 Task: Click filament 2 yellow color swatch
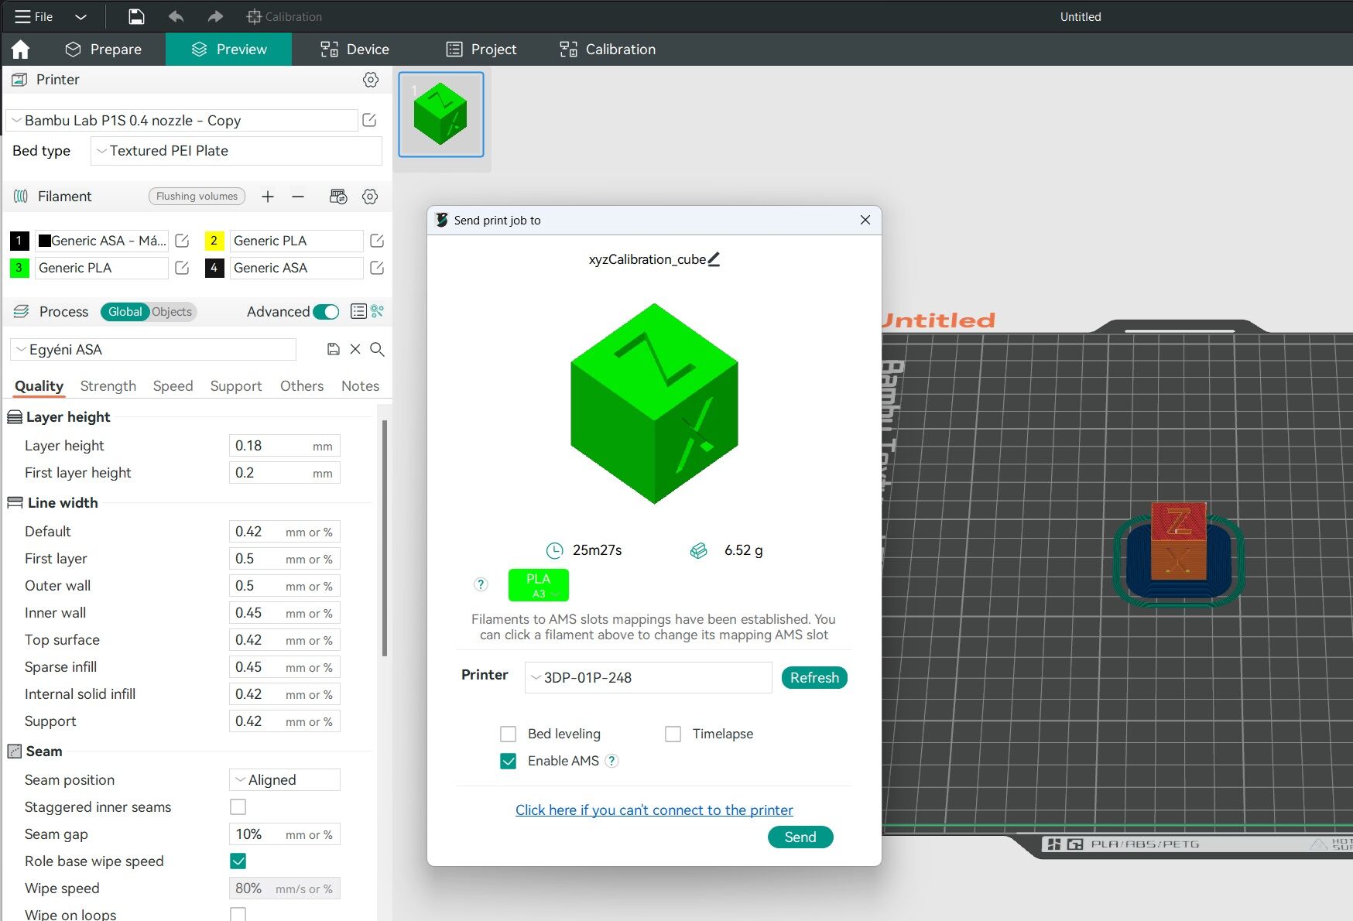(x=214, y=241)
